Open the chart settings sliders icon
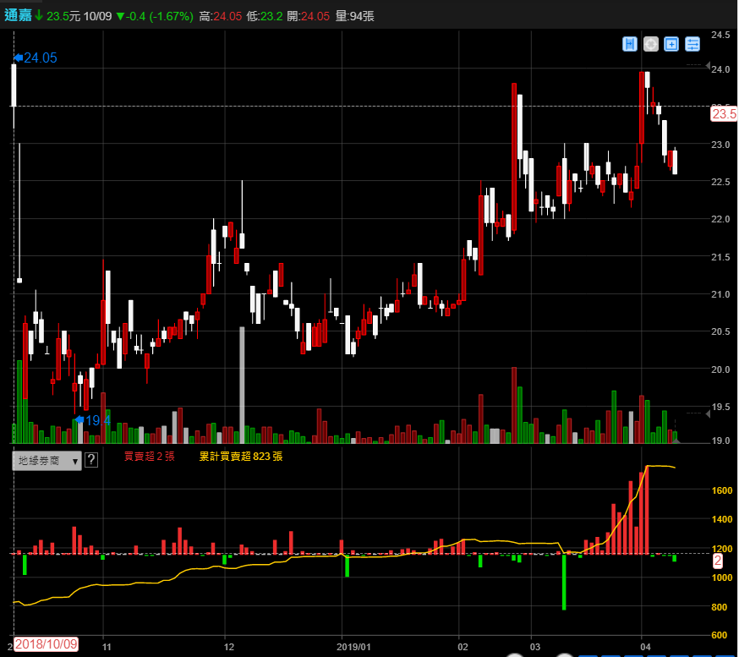The image size is (739, 657). (693, 44)
